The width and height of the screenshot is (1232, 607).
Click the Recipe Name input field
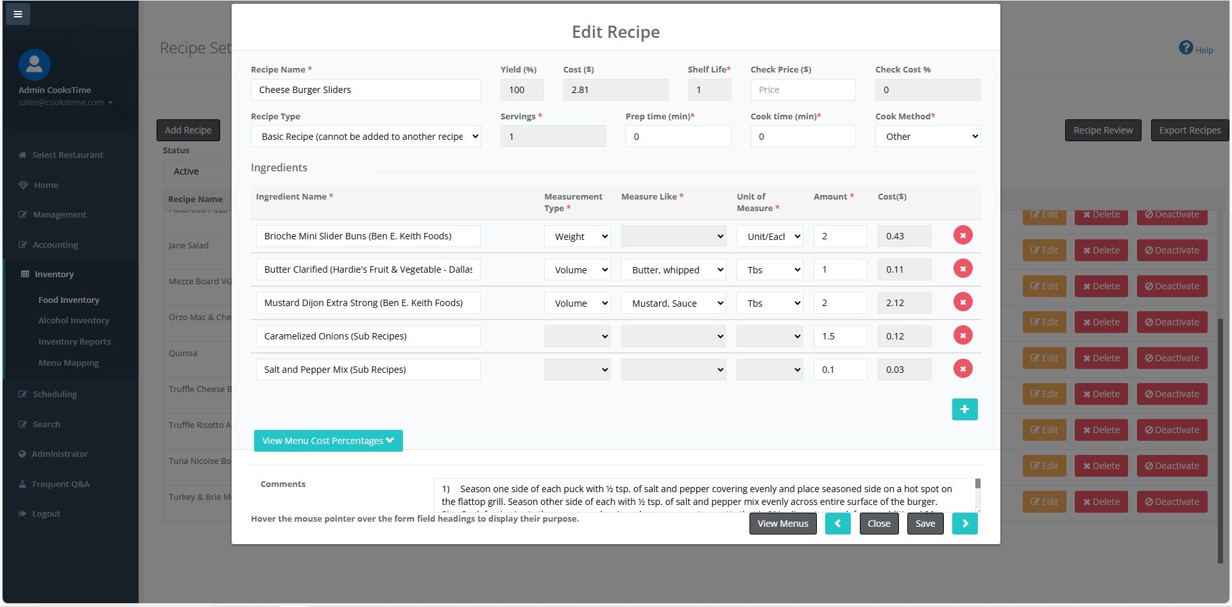point(366,90)
